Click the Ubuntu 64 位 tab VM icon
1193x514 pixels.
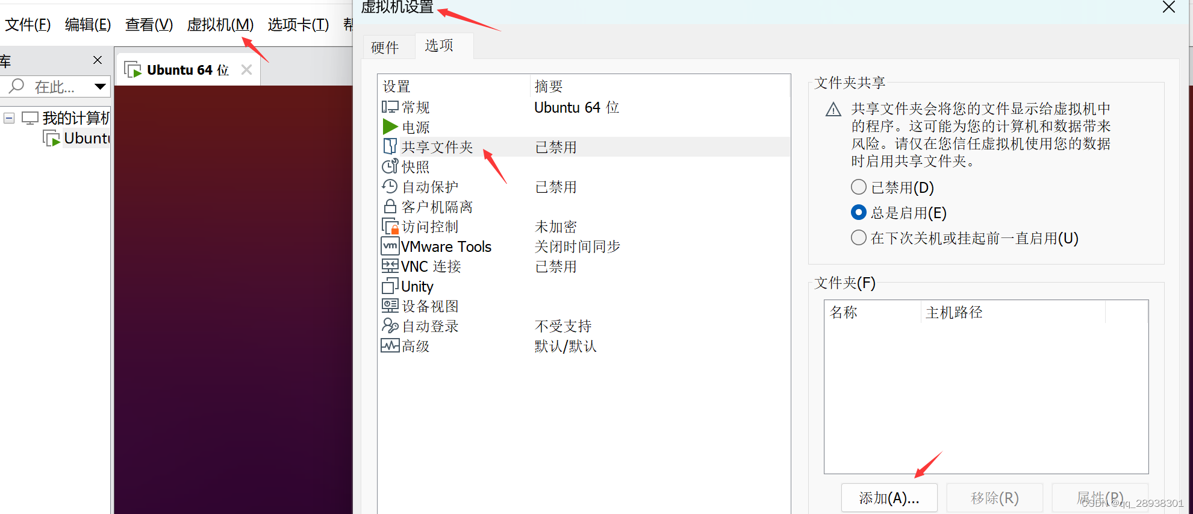(133, 70)
